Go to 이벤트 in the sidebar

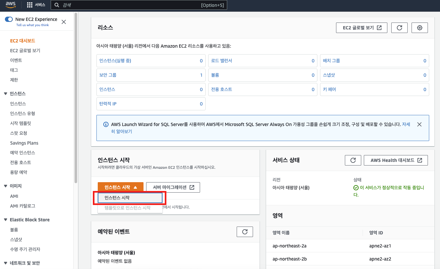tap(16, 60)
